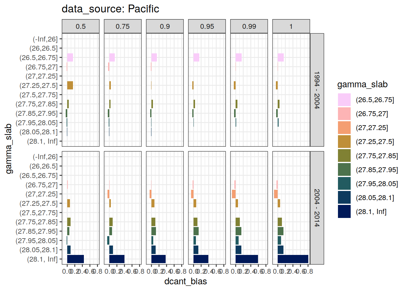Click the gamma_slab legend title
The width and height of the screenshot is (407, 291).
[x=362, y=84]
